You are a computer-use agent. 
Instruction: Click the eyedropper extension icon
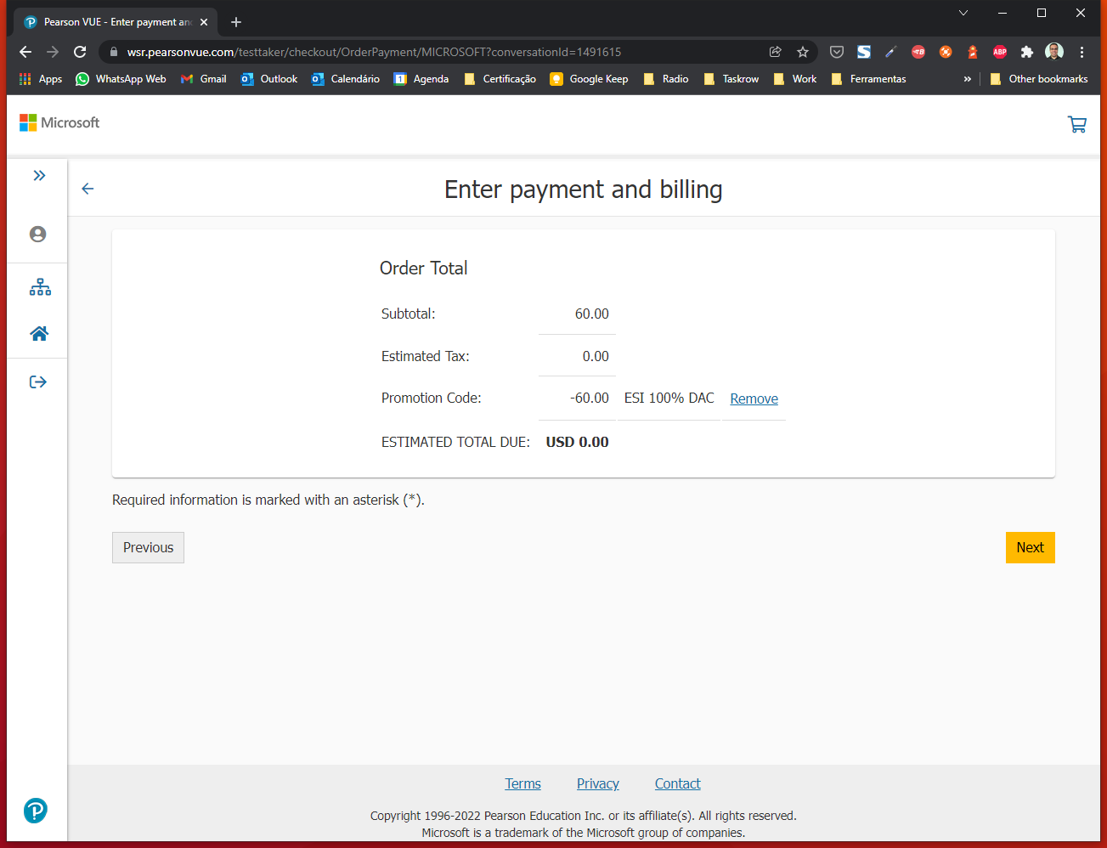(x=891, y=52)
